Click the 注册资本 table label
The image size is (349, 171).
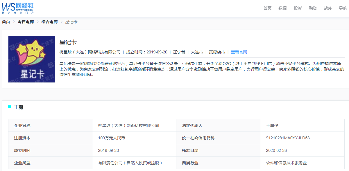pos(22,138)
